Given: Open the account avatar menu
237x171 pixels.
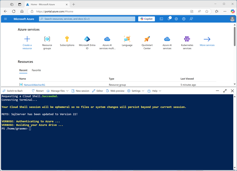Looking at the screenshot, I should click(x=232, y=19).
